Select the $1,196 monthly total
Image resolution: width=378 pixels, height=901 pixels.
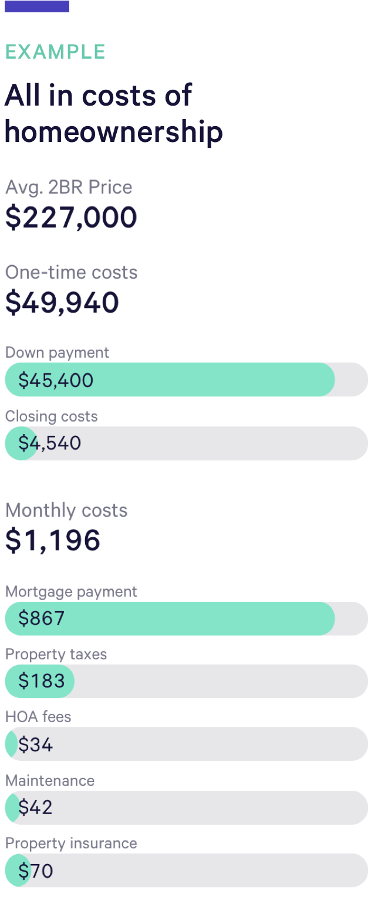[x=53, y=540]
